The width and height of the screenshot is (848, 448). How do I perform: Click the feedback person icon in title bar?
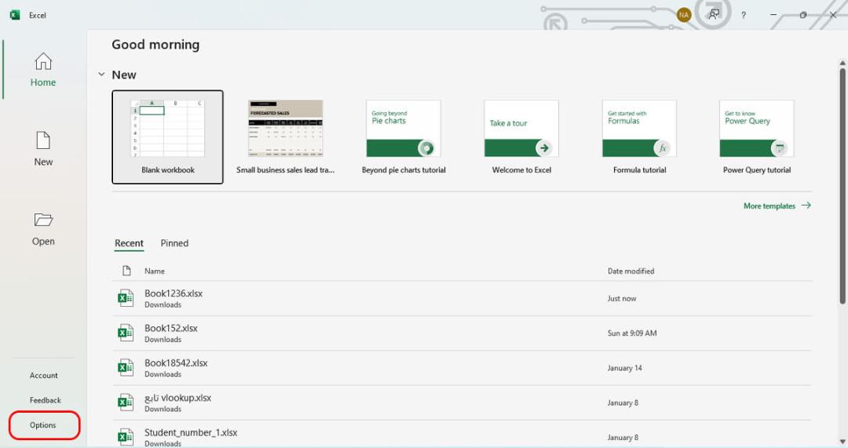point(714,15)
